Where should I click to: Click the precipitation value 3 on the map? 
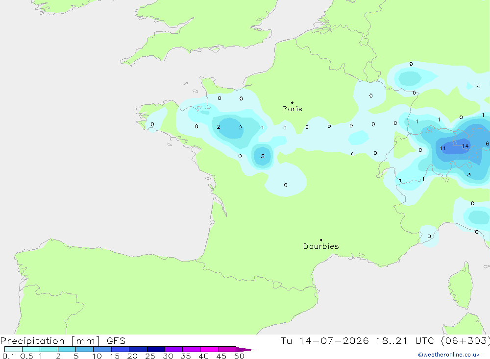click(x=469, y=175)
